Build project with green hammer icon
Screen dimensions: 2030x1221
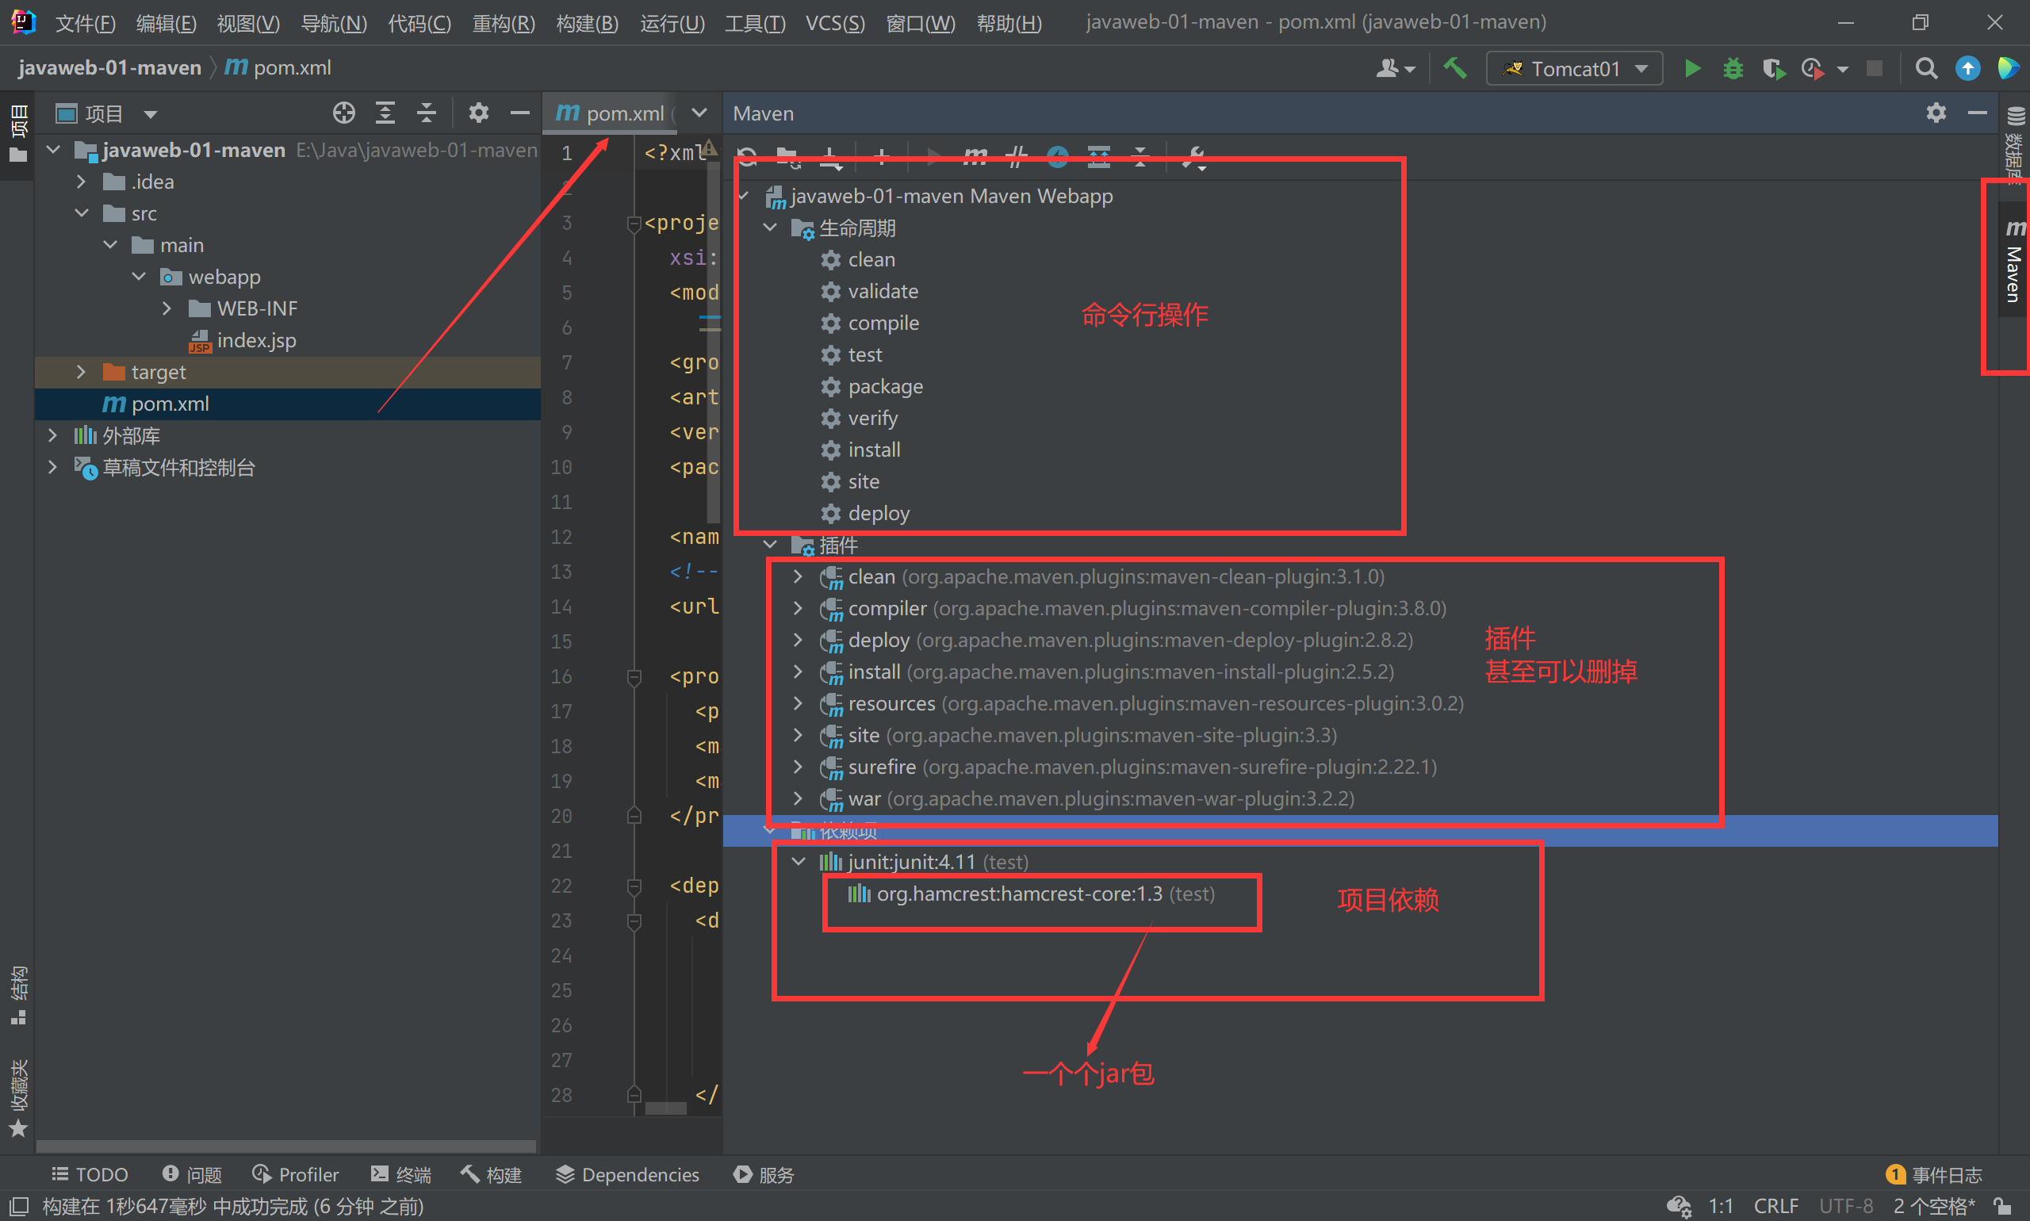click(1456, 68)
